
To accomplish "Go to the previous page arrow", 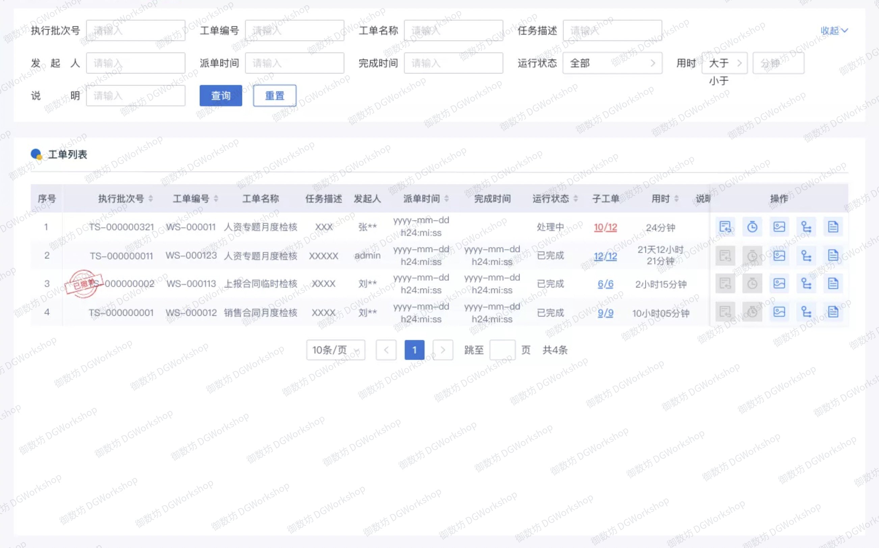I will [x=386, y=350].
